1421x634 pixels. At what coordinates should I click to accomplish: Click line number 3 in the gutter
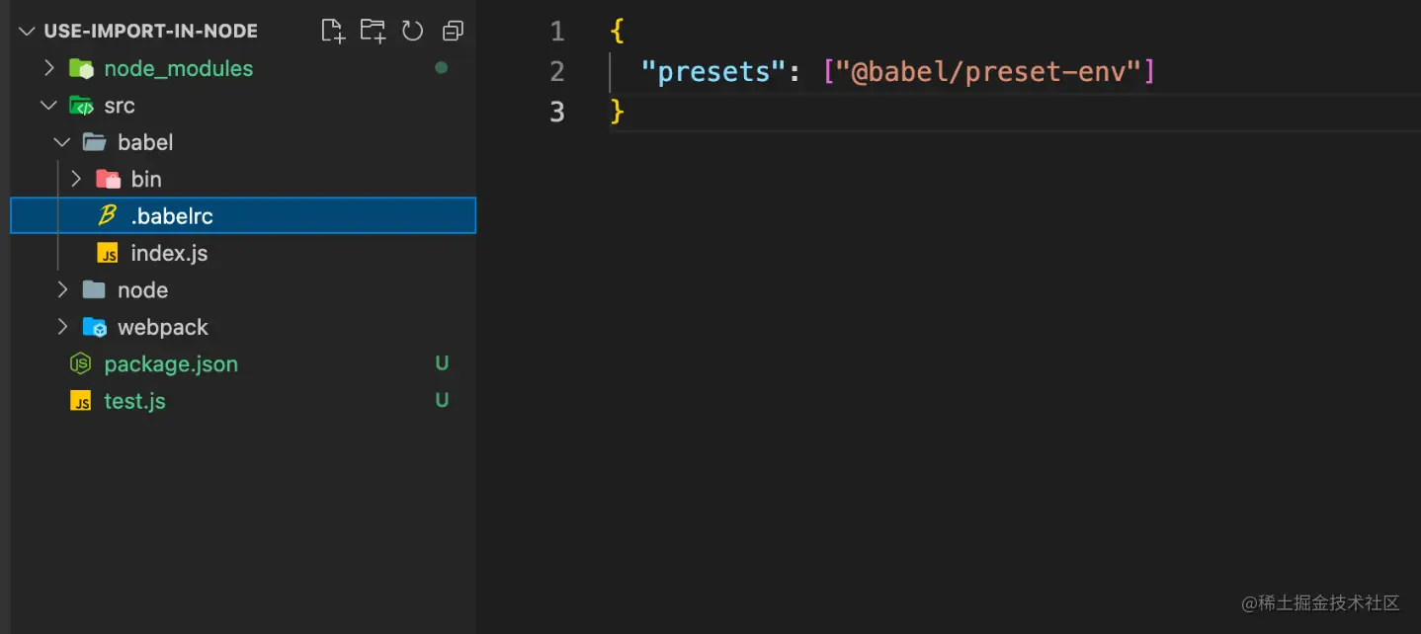(557, 112)
